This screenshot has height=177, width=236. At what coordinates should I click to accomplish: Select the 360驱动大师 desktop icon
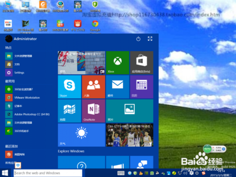pyautogui.click(x=61, y=7)
